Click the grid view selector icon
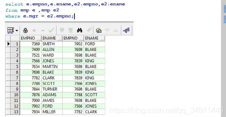 [11, 30]
